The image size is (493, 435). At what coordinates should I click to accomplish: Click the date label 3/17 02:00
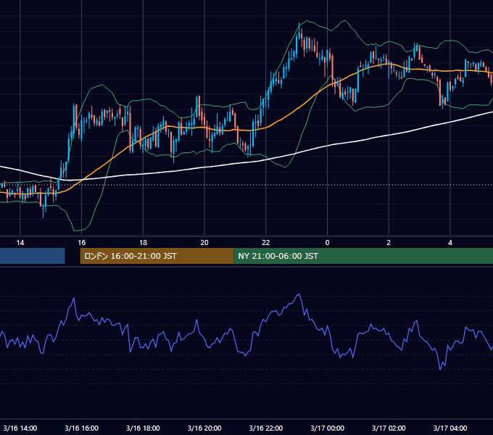point(389,428)
